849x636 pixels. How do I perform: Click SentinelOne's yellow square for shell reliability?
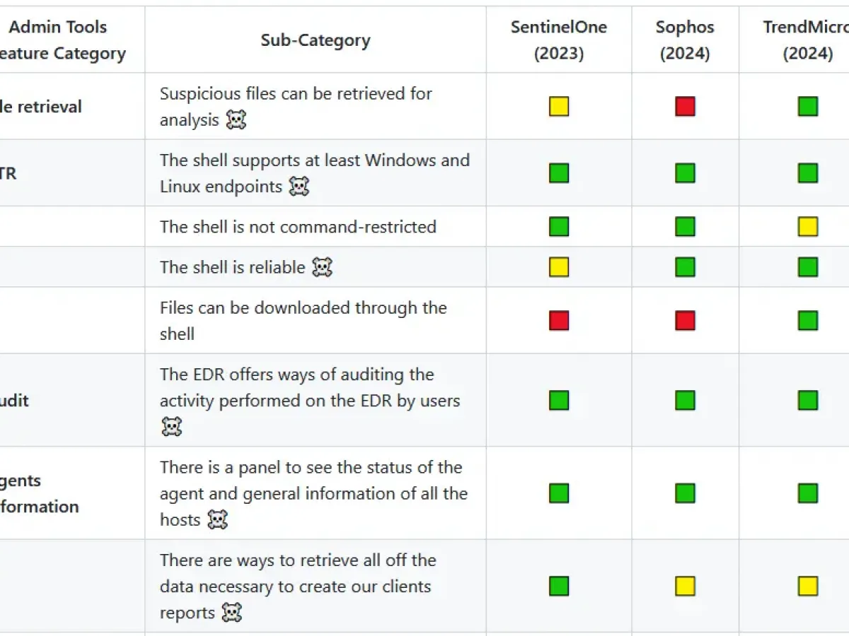[559, 267]
